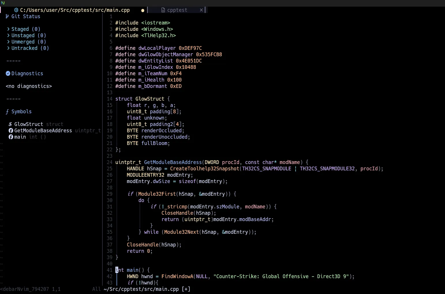Jump to GlowStruct in Symbols list
The image size is (445, 294).
pyautogui.click(x=29, y=124)
